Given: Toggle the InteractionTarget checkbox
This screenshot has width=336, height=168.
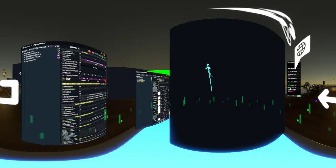Looking at the screenshot, I should point(80,71).
